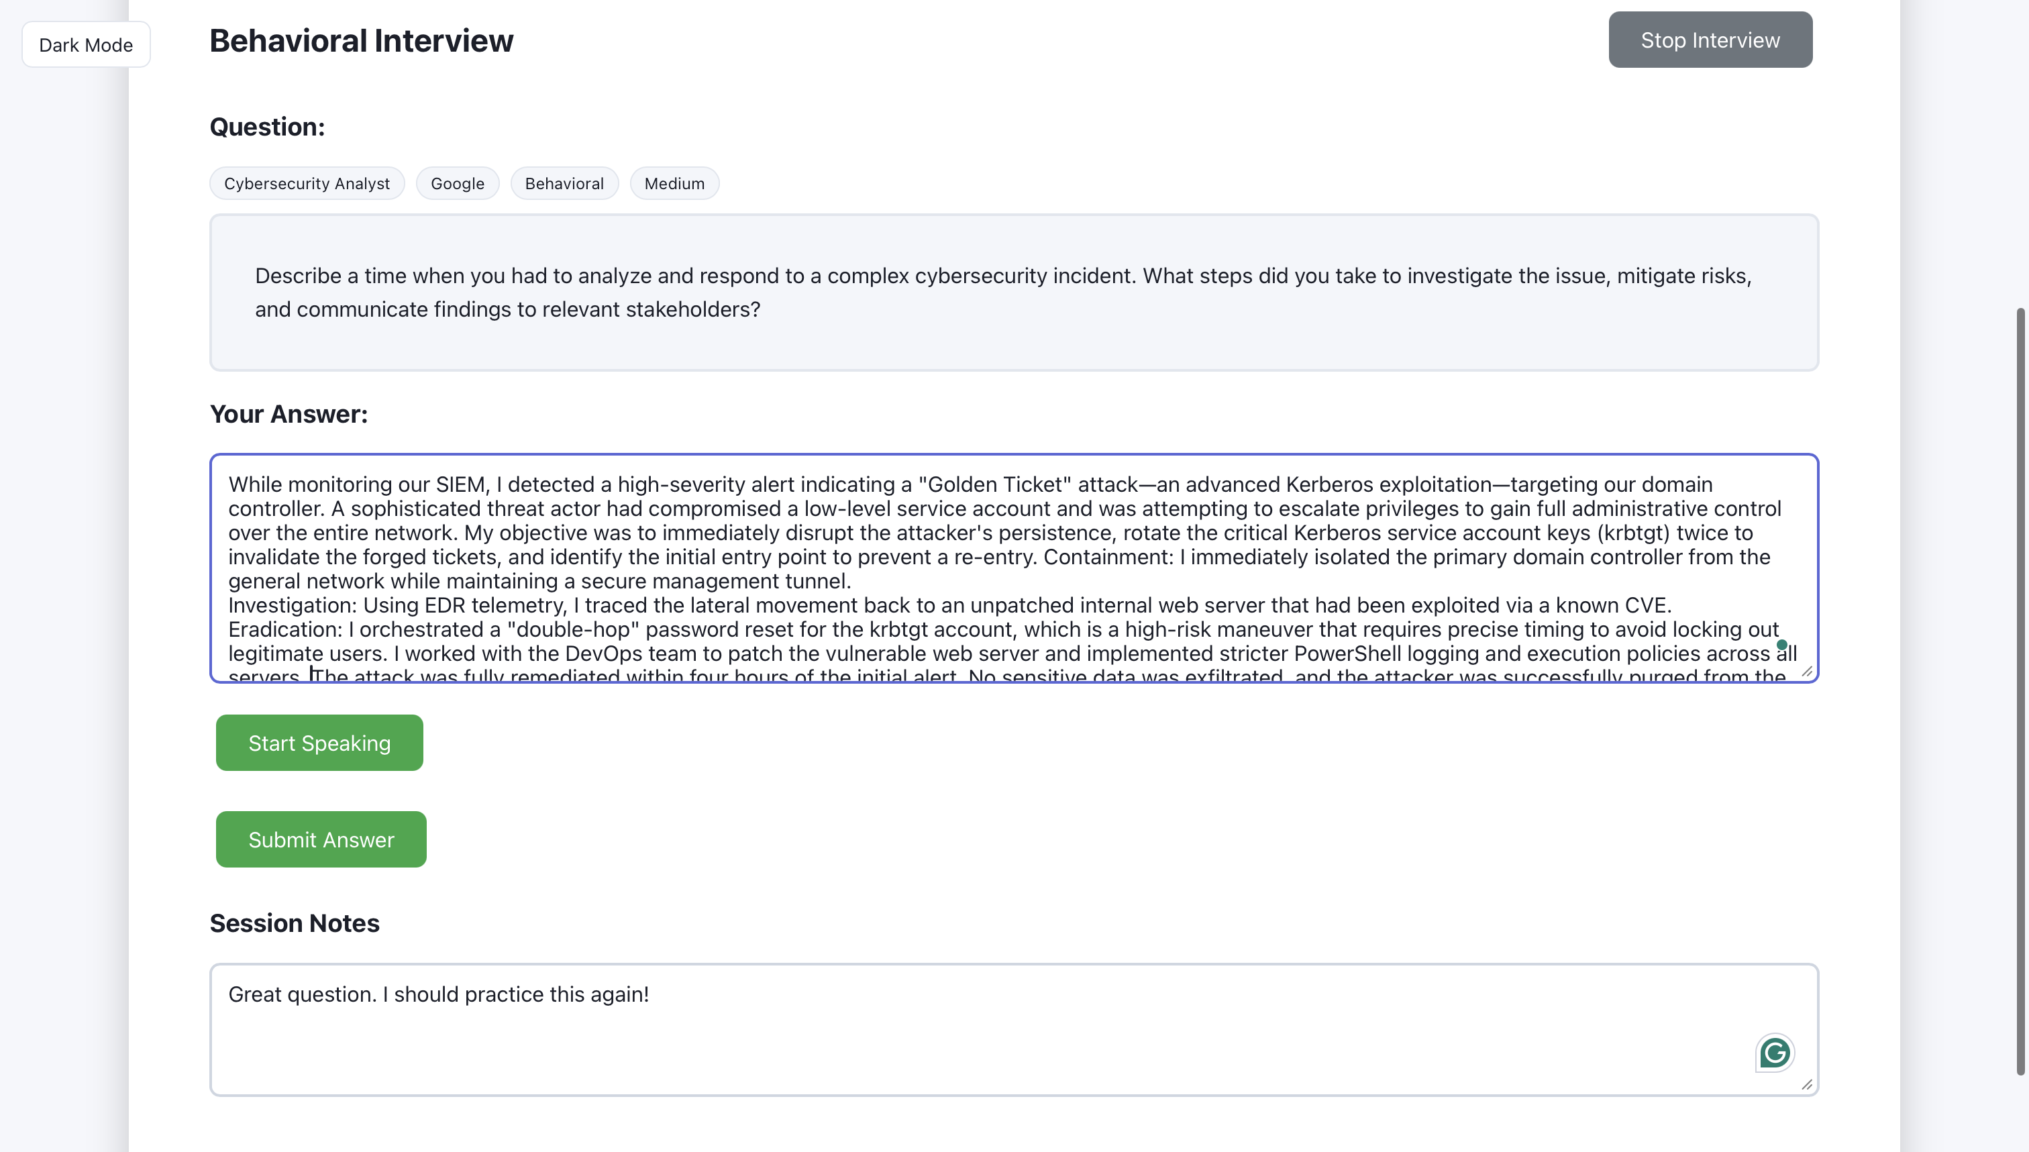Click into the Session Notes field
The image size is (2029, 1152).
pyautogui.click(x=949, y=1029)
